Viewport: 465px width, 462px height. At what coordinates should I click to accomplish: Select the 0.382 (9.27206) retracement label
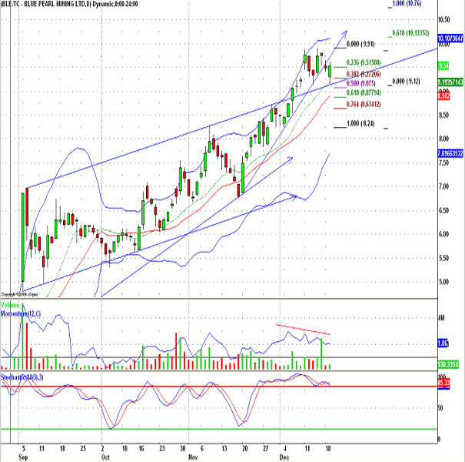364,74
